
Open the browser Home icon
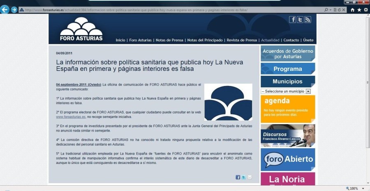[353, 10]
